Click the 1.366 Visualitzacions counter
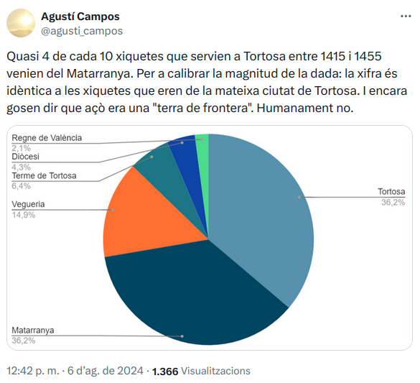420x383 pixels. pos(201,371)
